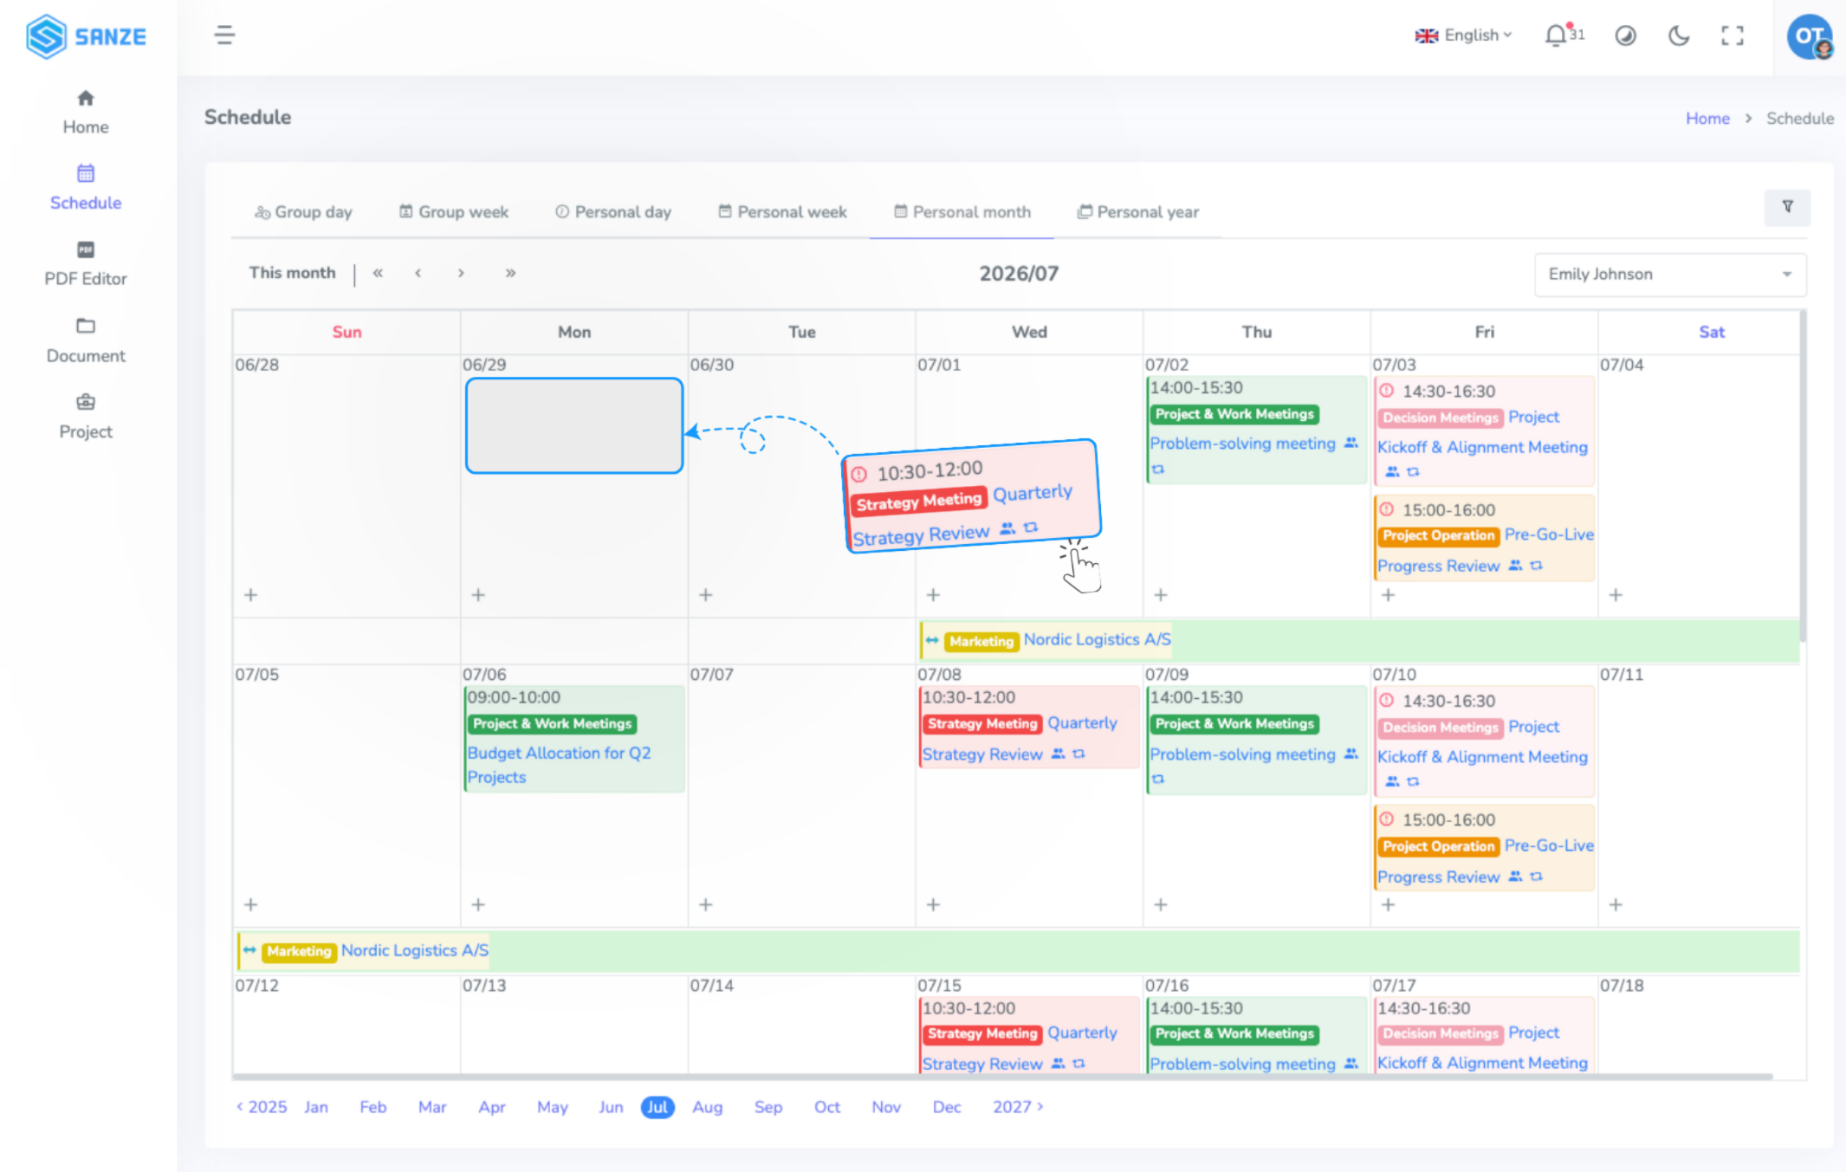
Task: Open 07/09 Problem-solving meeting event
Action: pos(1256,740)
